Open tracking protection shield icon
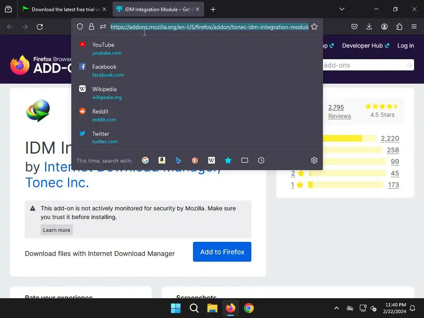424x318 pixels. pos(80,26)
